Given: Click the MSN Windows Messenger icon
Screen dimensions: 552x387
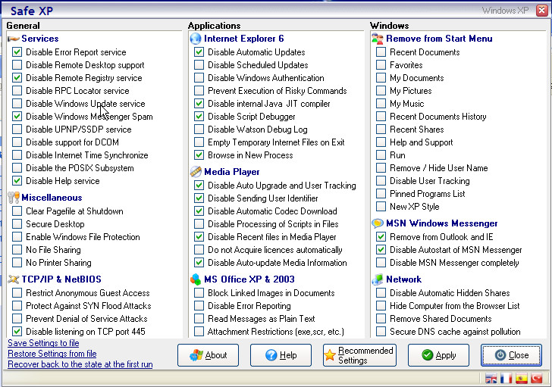Looking at the screenshot, I should pos(378,223).
